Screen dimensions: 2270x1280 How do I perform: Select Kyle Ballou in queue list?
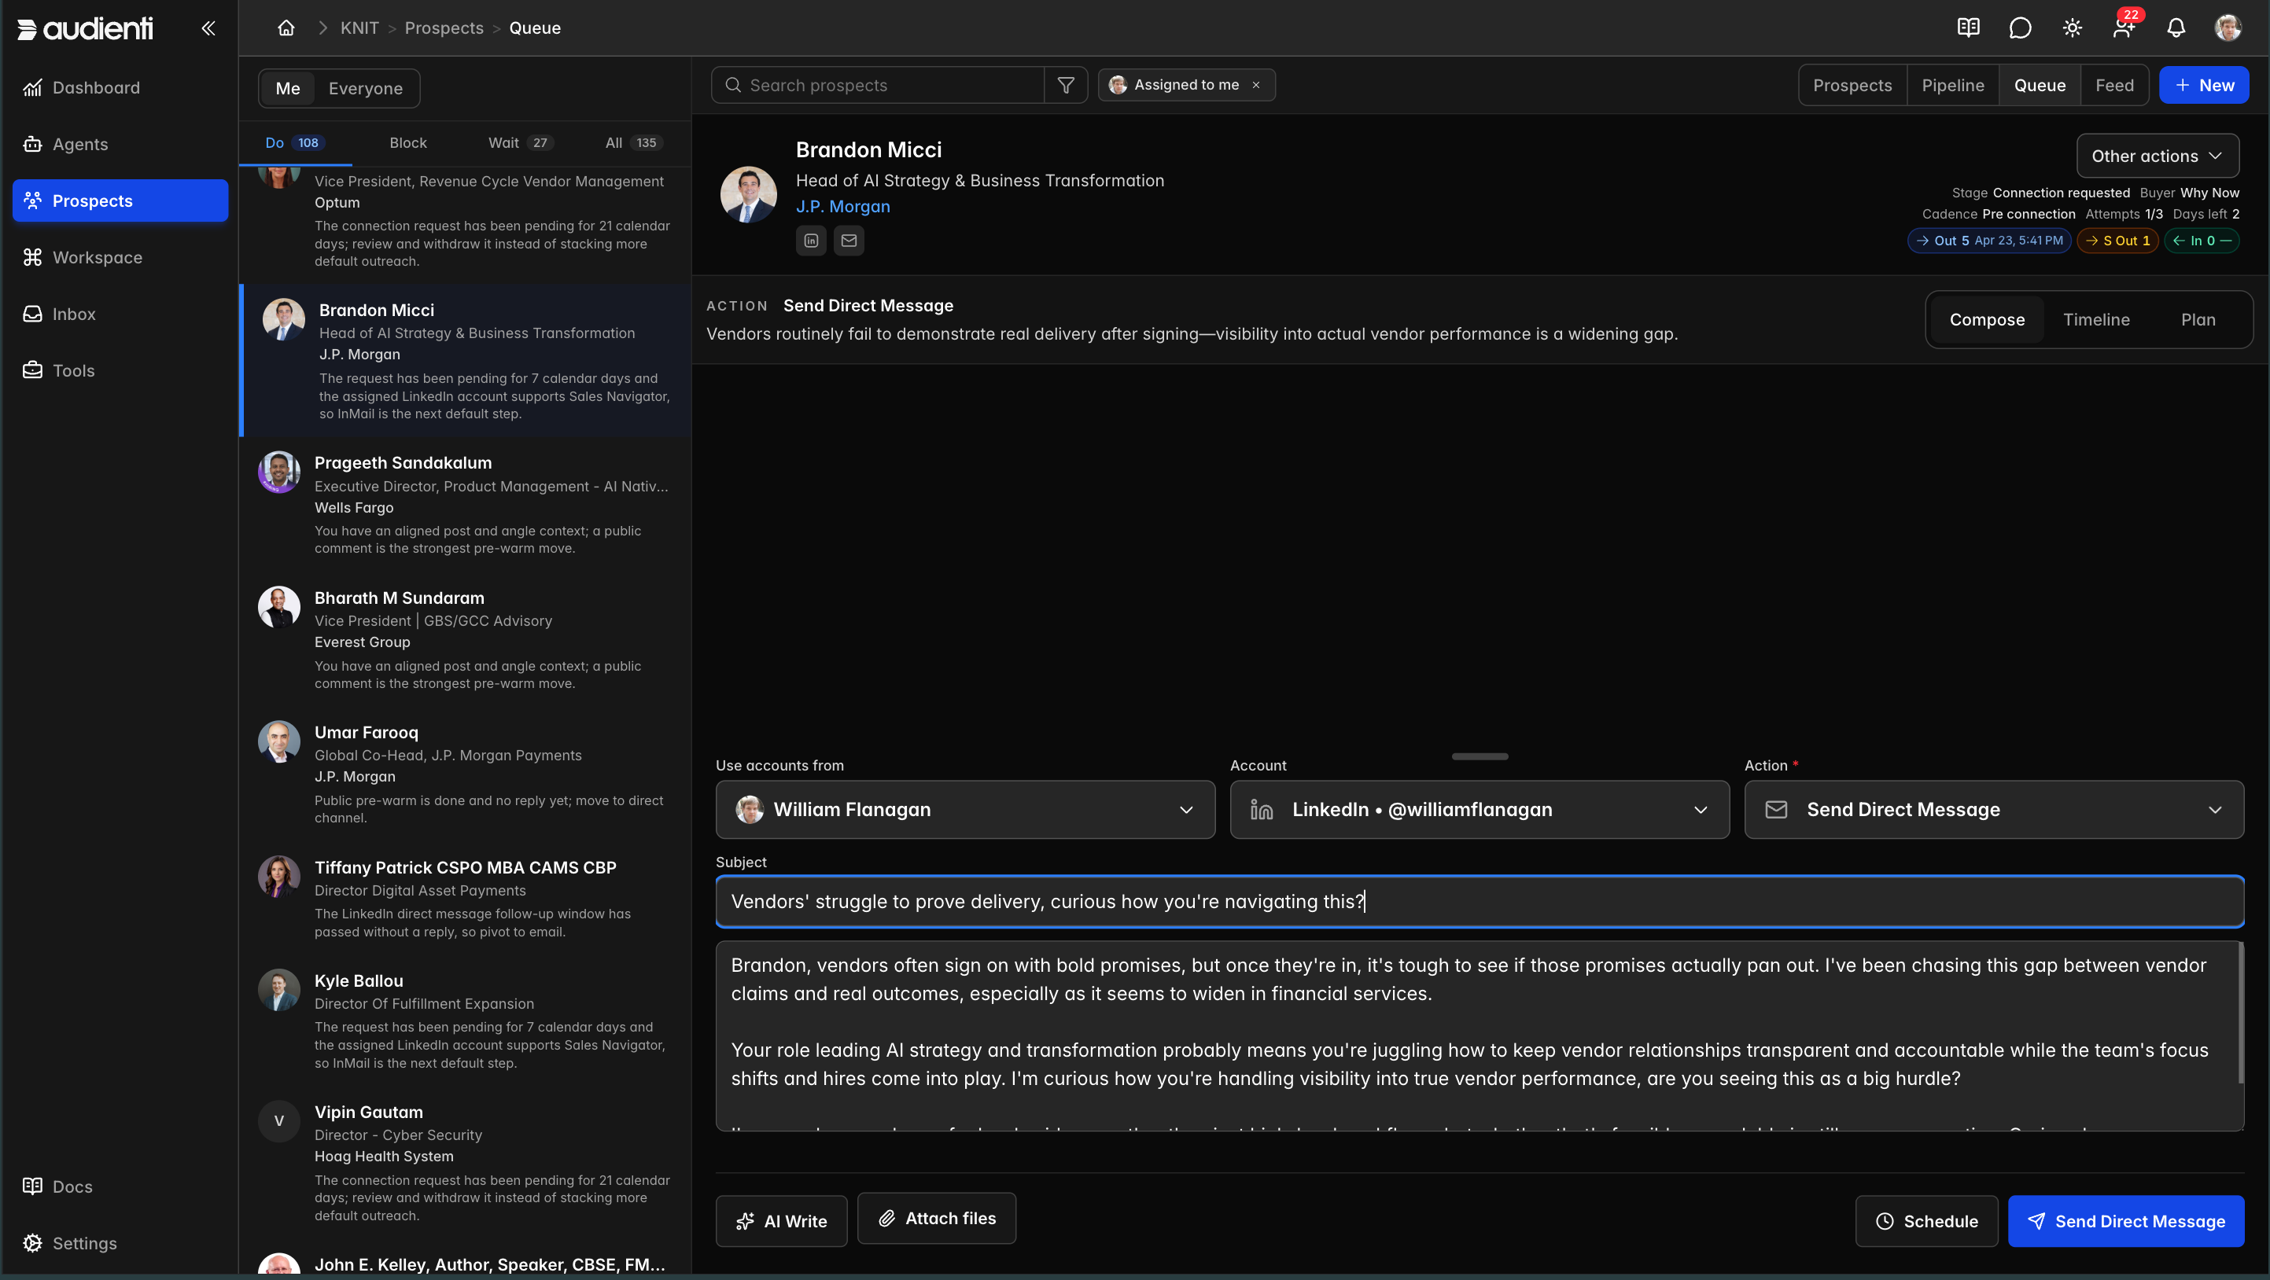pos(466,1021)
